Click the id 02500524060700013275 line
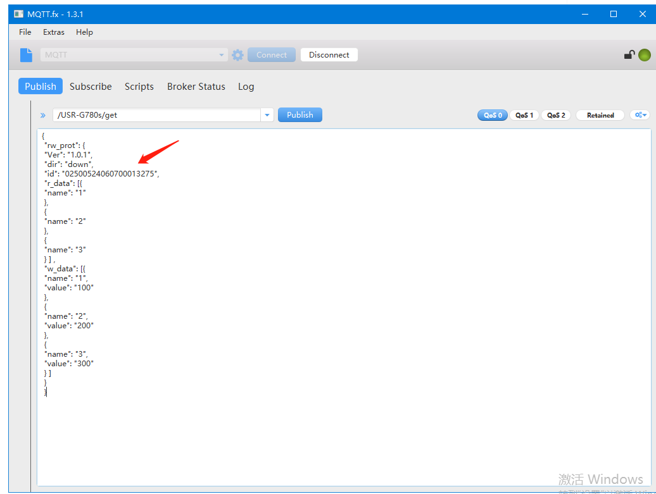Image resolution: width=656 pixels, height=494 pixels. 102,174
